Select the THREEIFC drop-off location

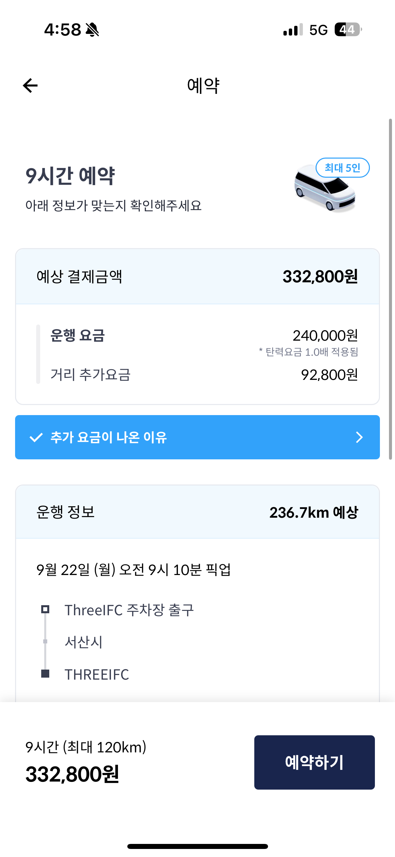96,675
